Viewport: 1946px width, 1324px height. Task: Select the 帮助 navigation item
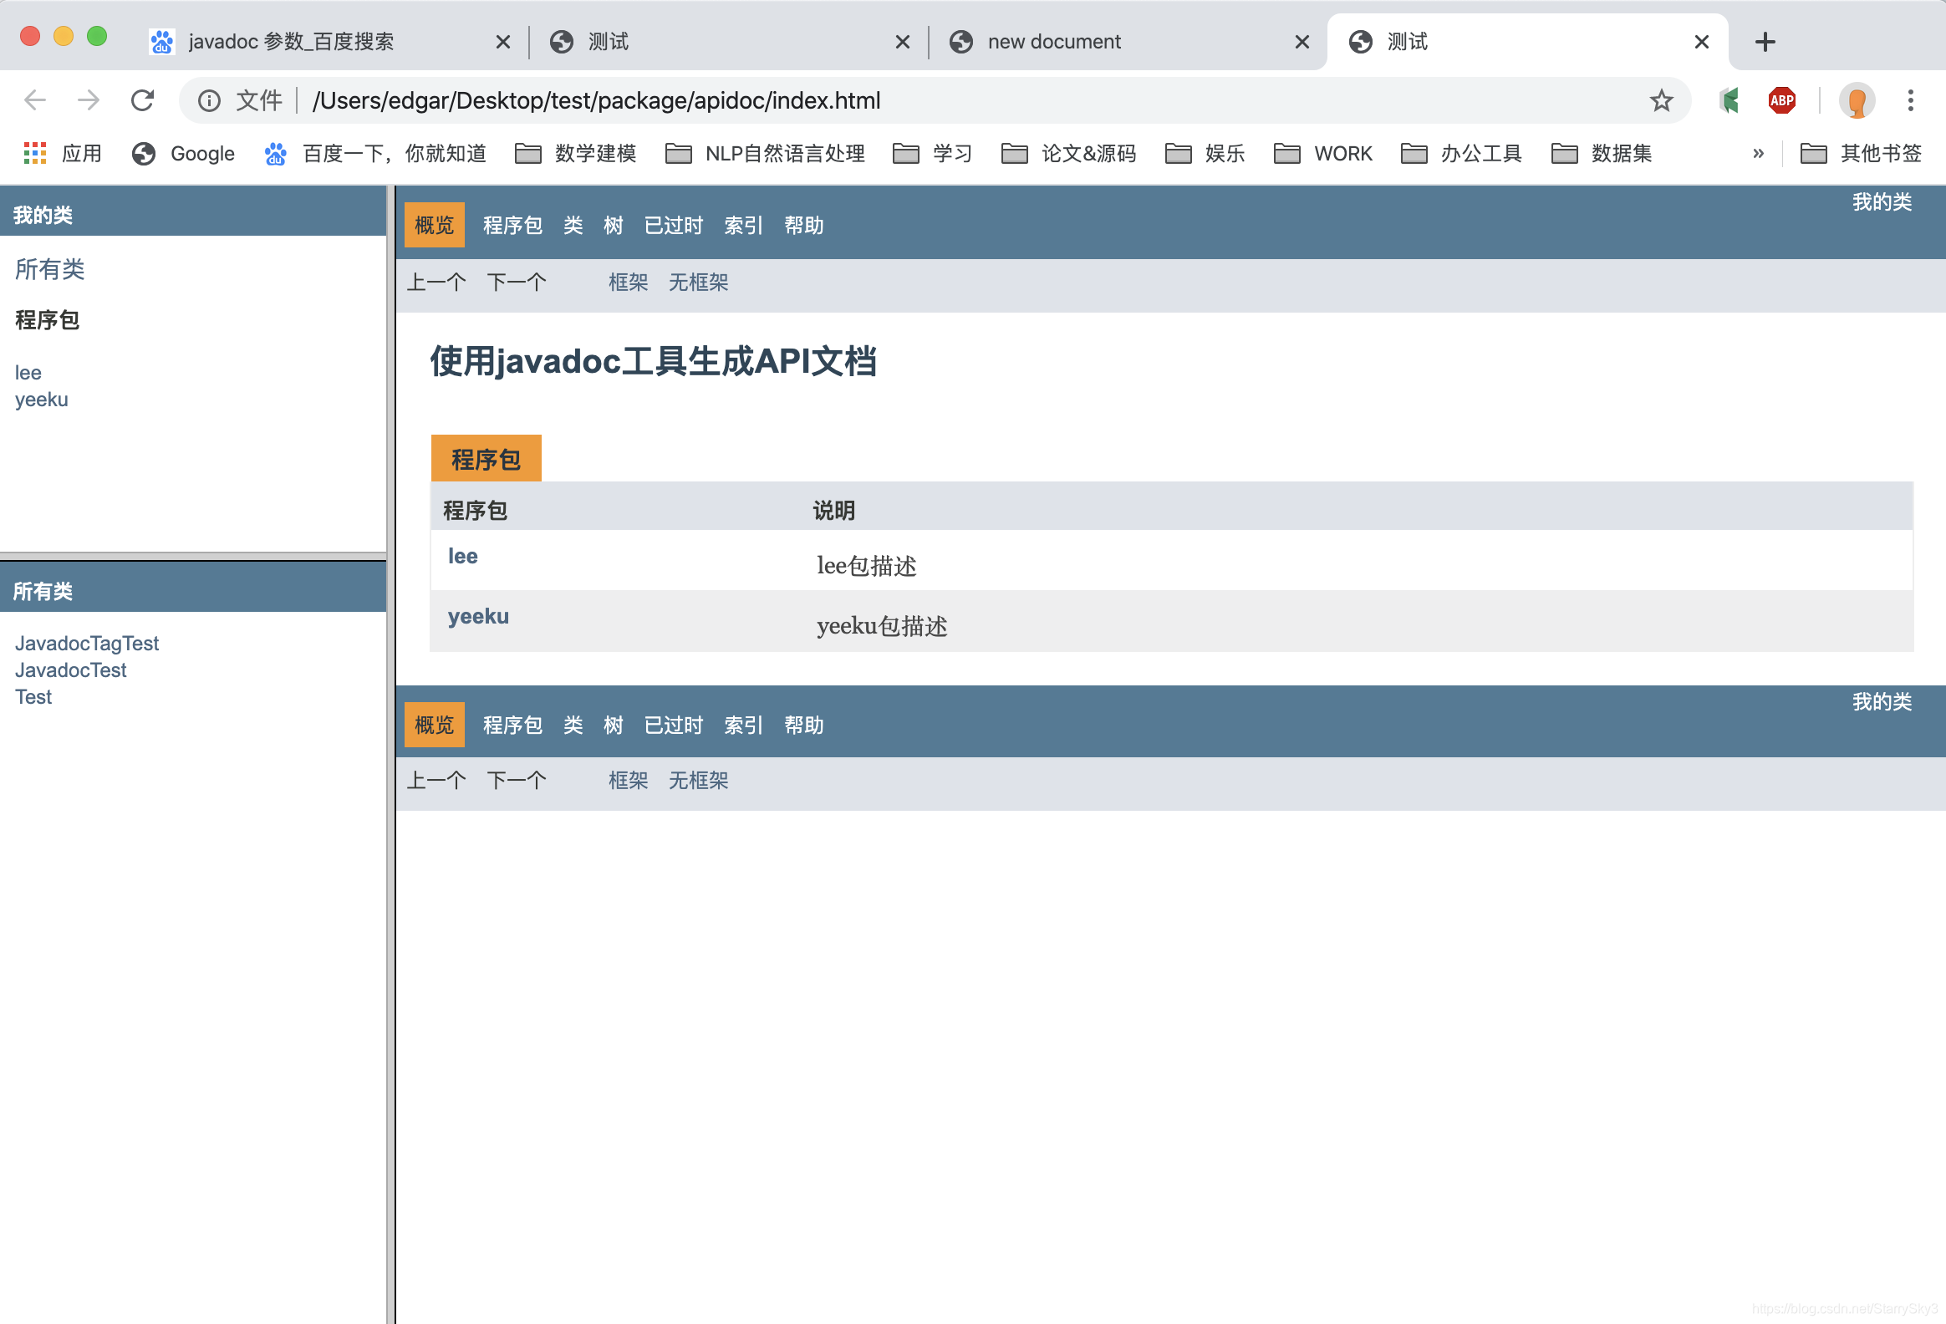click(803, 225)
